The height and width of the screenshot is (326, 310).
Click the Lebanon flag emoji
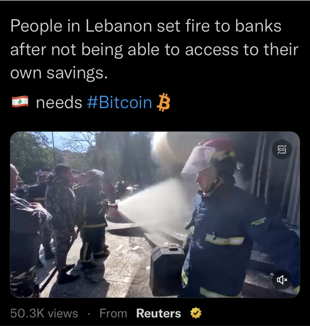(x=20, y=101)
